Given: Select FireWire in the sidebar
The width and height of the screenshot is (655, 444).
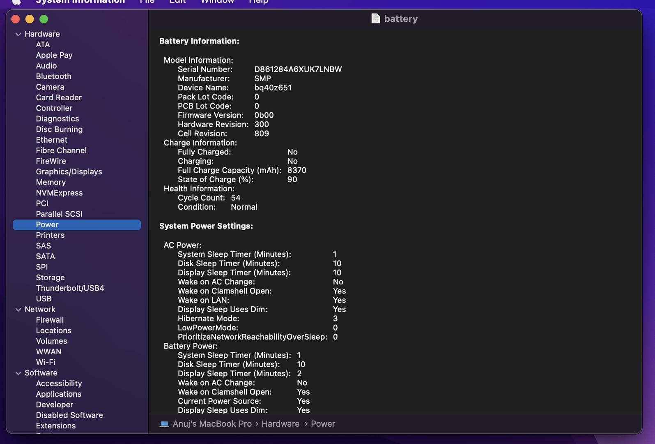Looking at the screenshot, I should [51, 161].
